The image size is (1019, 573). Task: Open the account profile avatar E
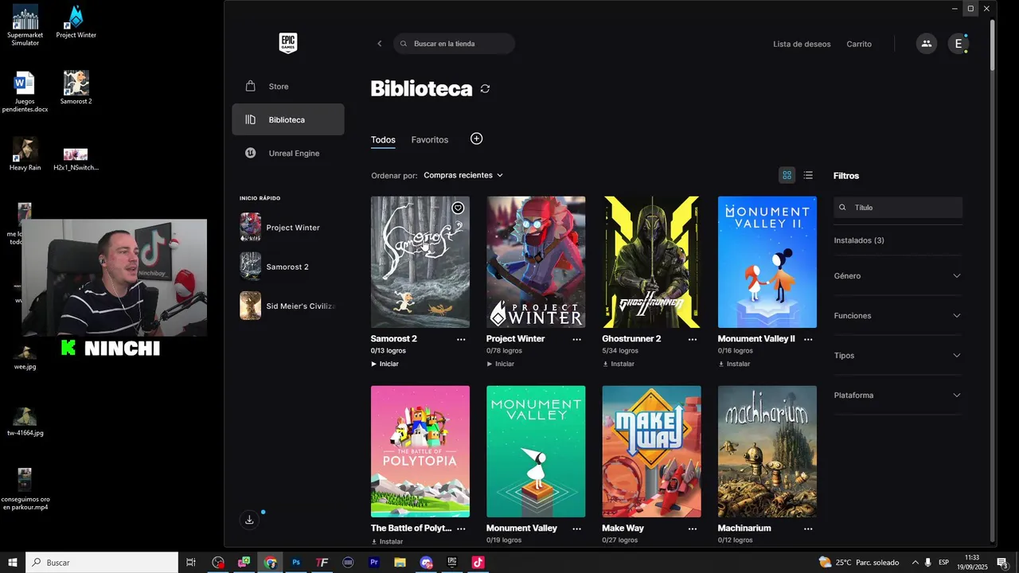958,44
